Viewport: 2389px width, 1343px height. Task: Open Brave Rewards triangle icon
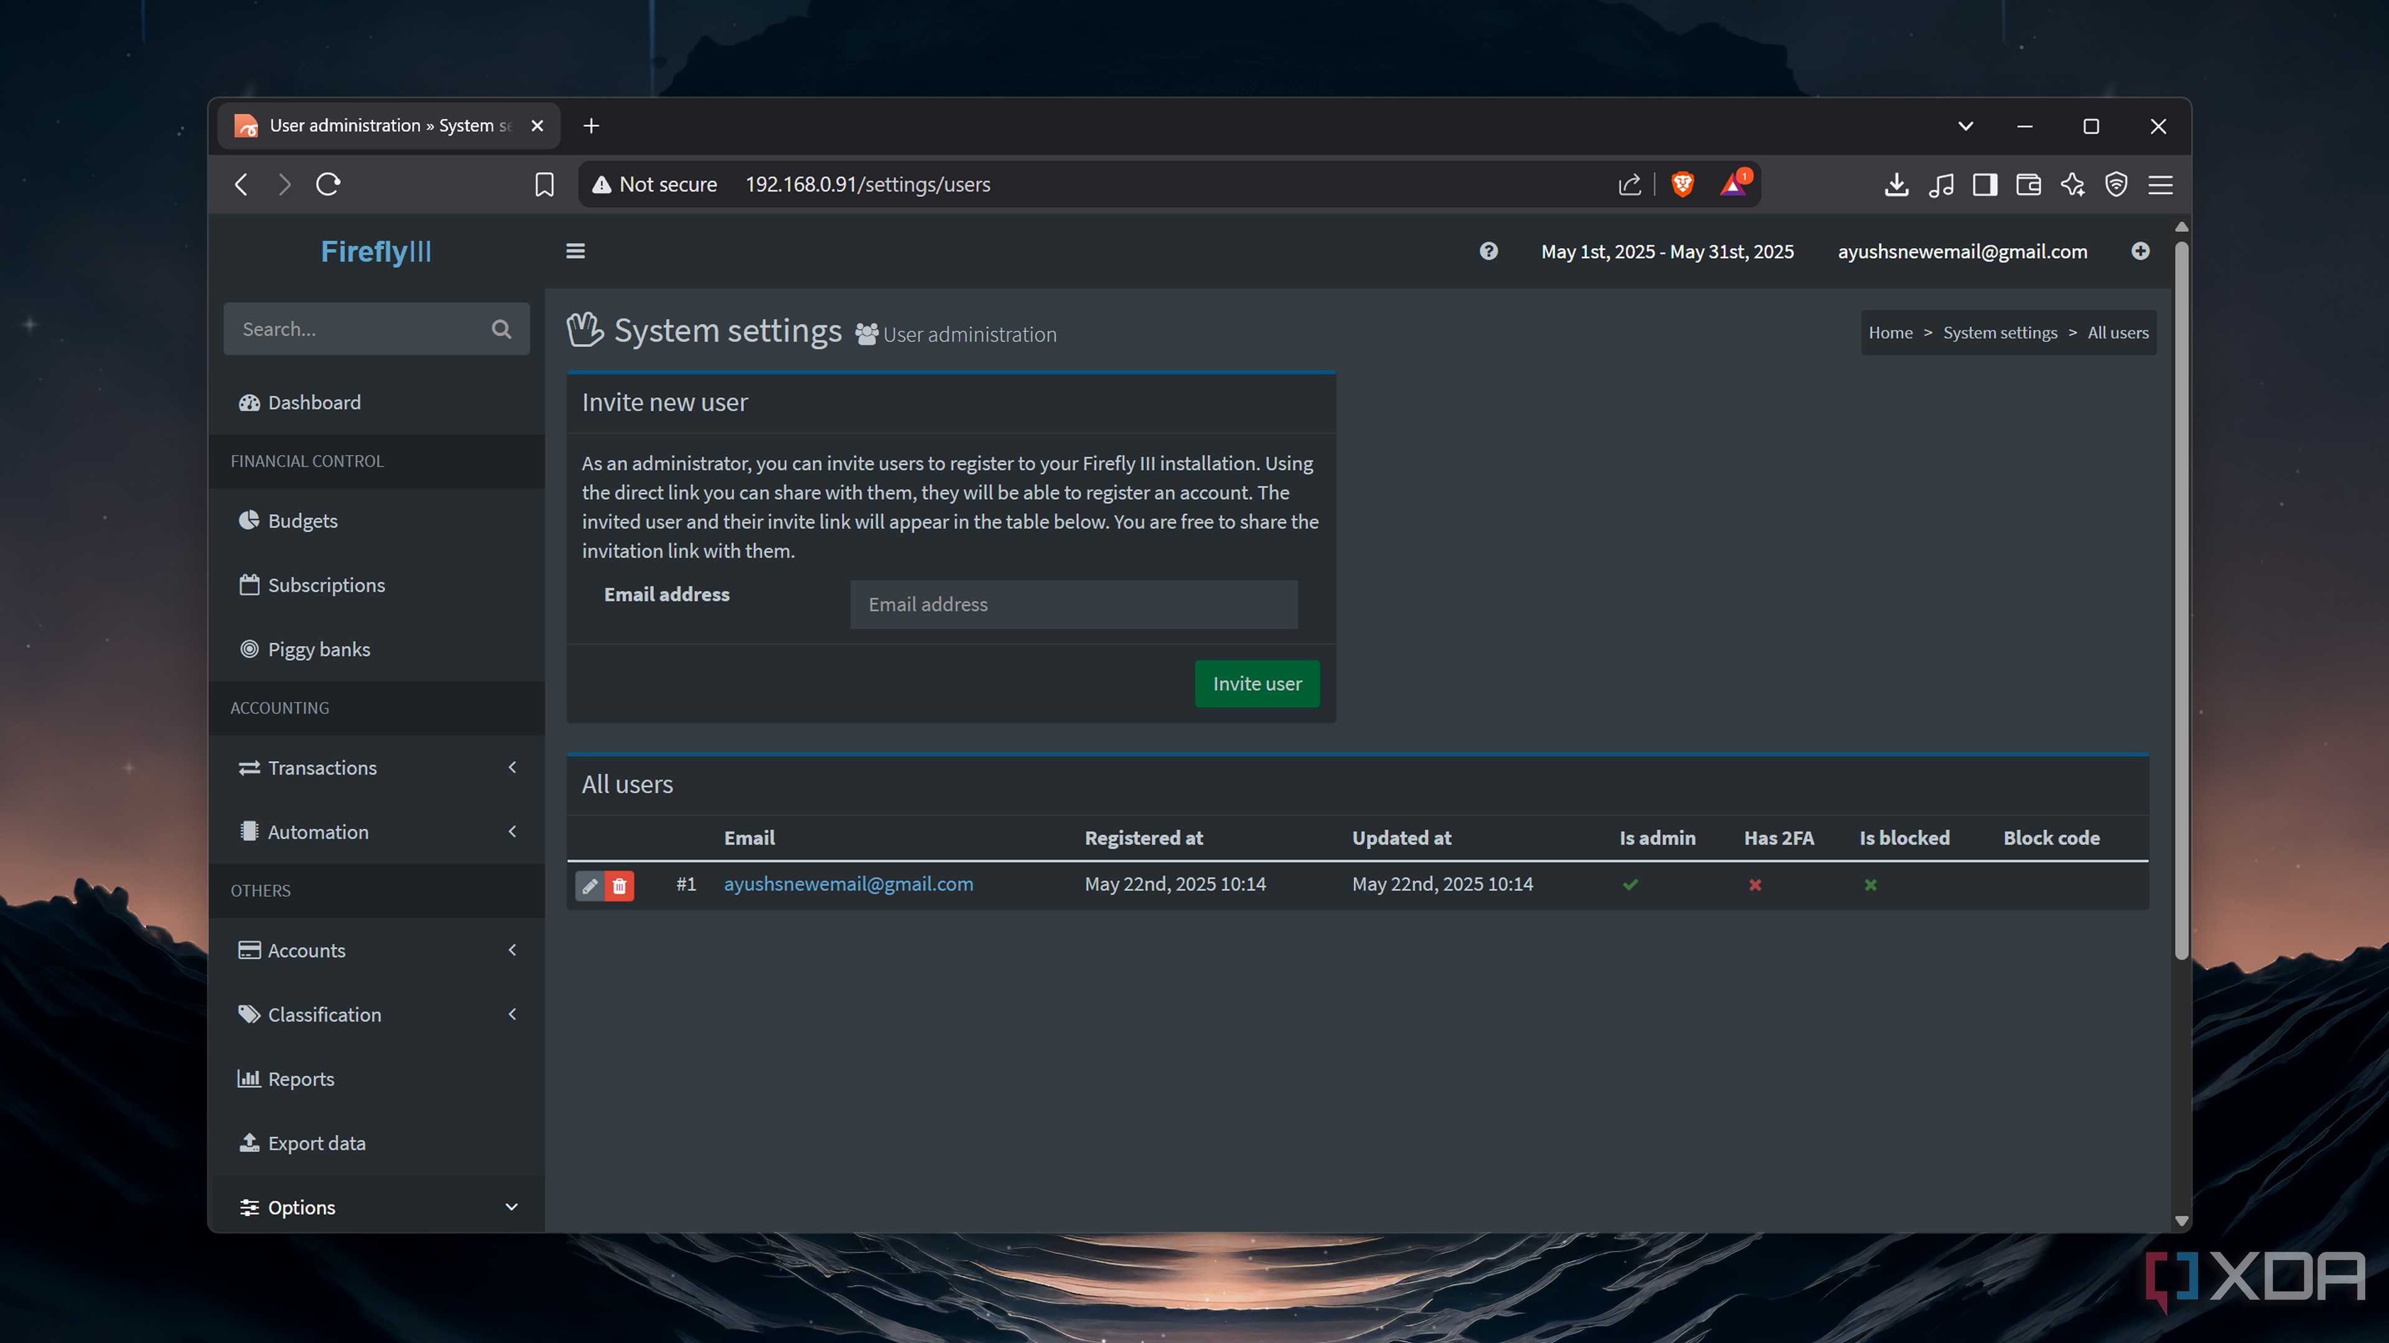click(x=1735, y=185)
